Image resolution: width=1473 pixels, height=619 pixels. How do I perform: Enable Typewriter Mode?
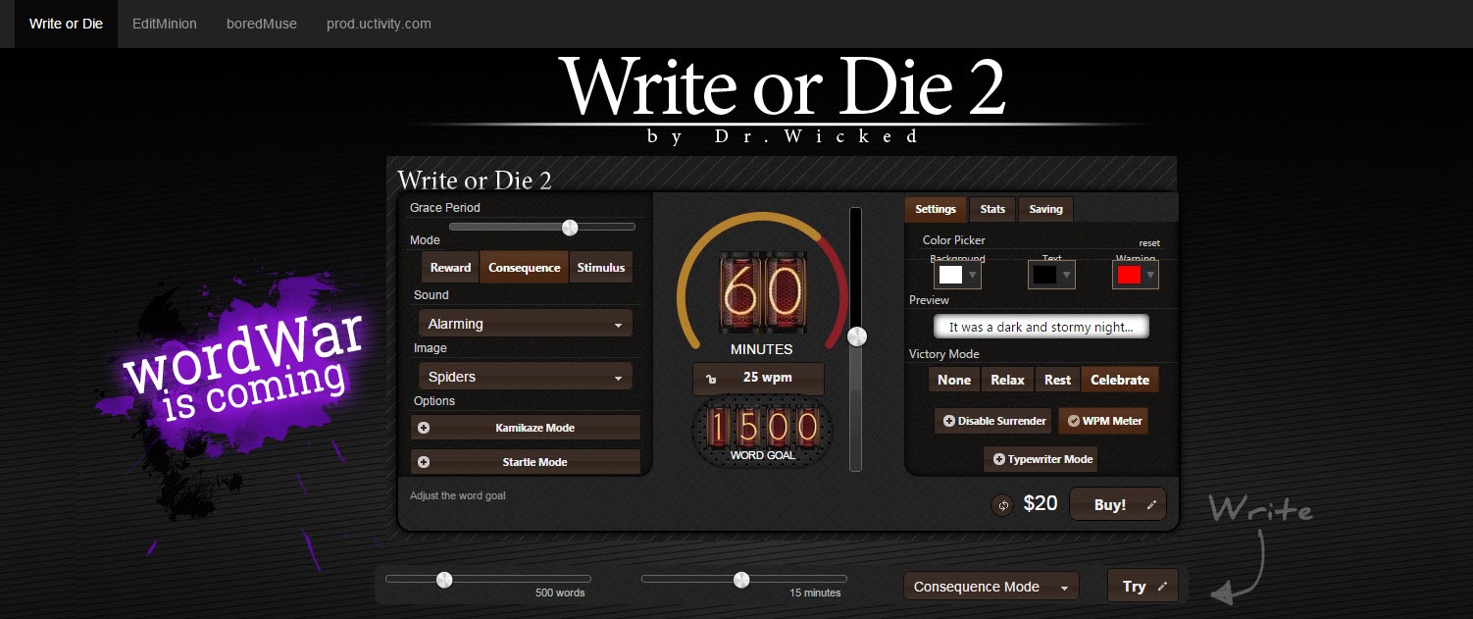tap(1041, 459)
